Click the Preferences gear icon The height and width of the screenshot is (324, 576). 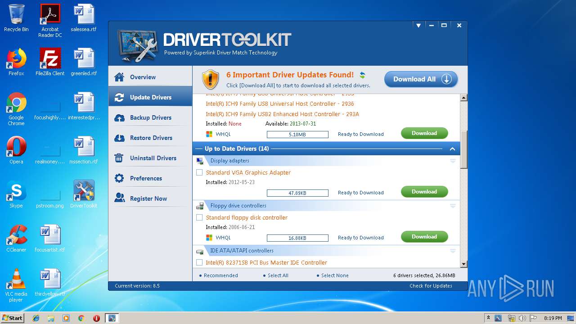pyautogui.click(x=119, y=178)
